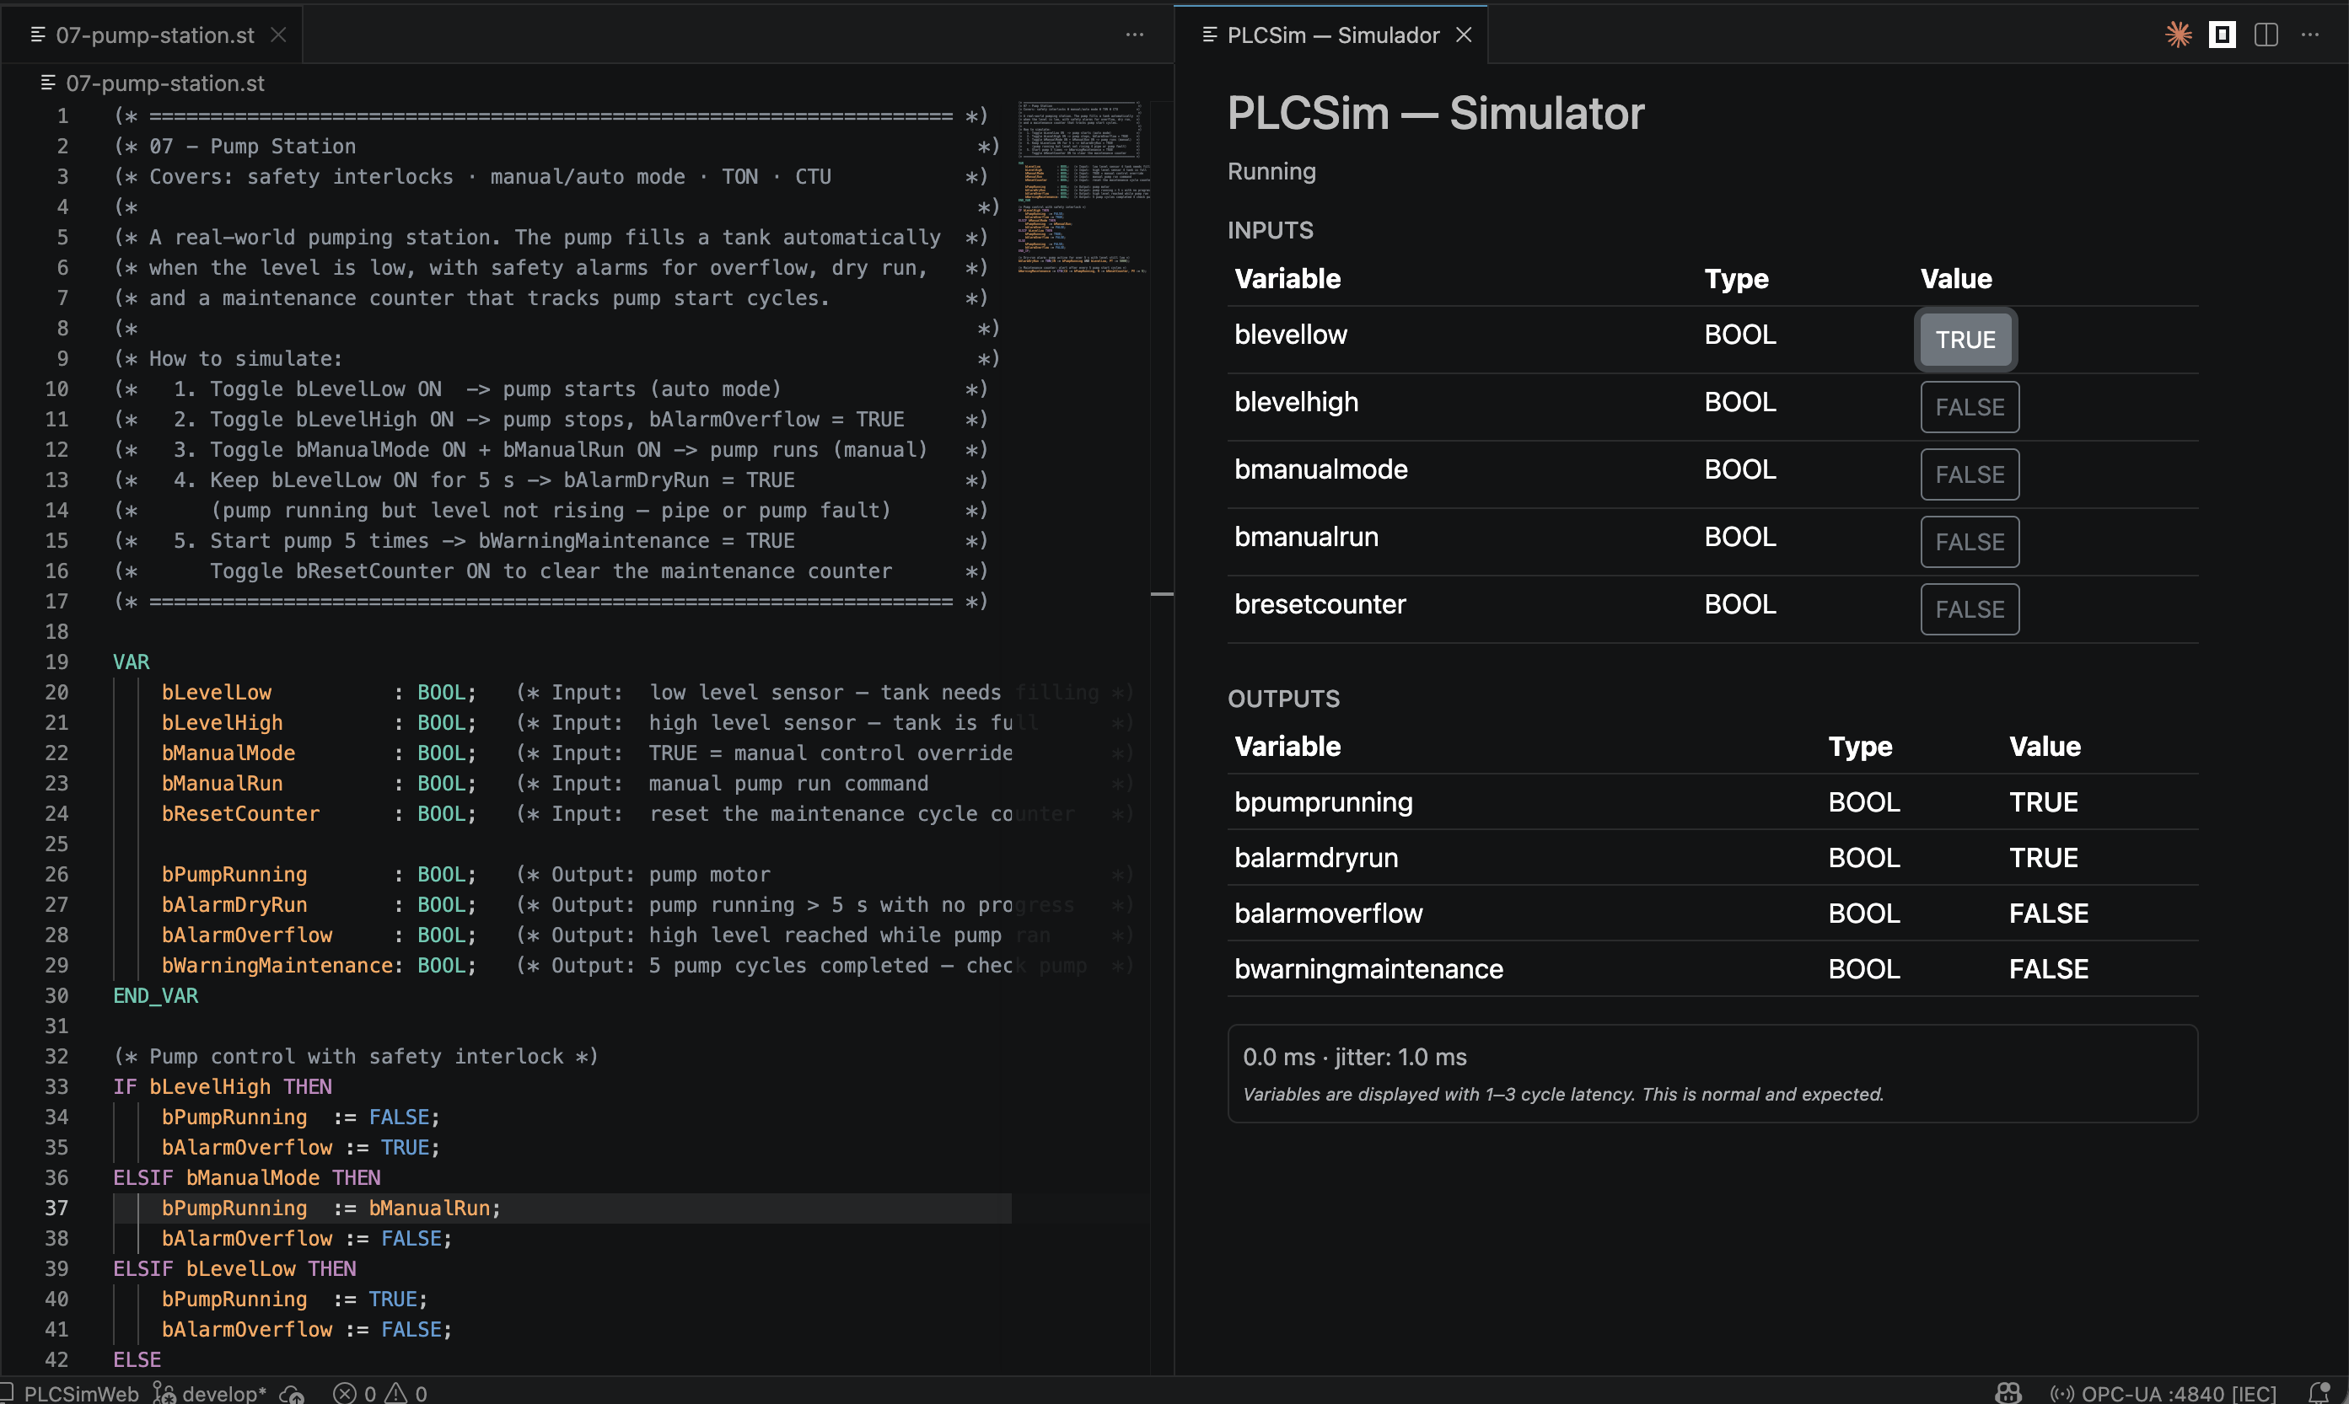The height and width of the screenshot is (1404, 2349).
Task: Click 'ELSIF bManualMode THEN' line
Action: pos(247,1178)
